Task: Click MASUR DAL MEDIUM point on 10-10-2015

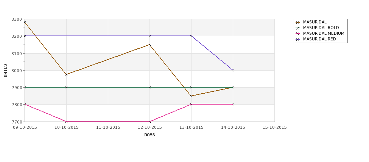Action: [x=66, y=122]
